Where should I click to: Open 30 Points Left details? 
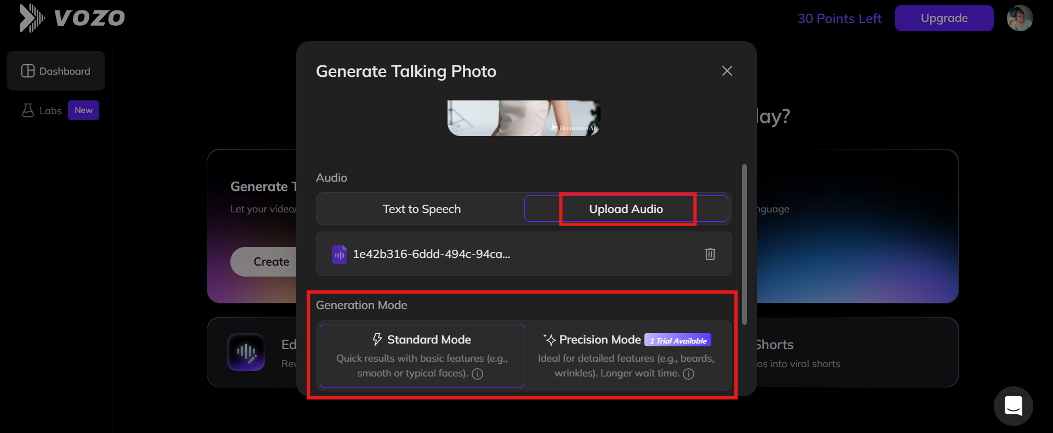(840, 18)
